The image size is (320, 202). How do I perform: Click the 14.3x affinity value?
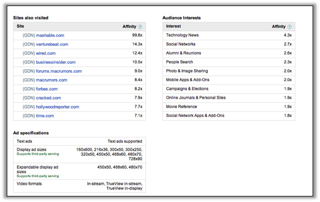point(137,44)
